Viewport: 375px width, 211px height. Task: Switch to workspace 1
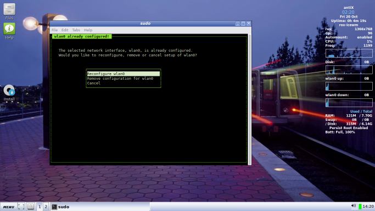click(x=40, y=207)
